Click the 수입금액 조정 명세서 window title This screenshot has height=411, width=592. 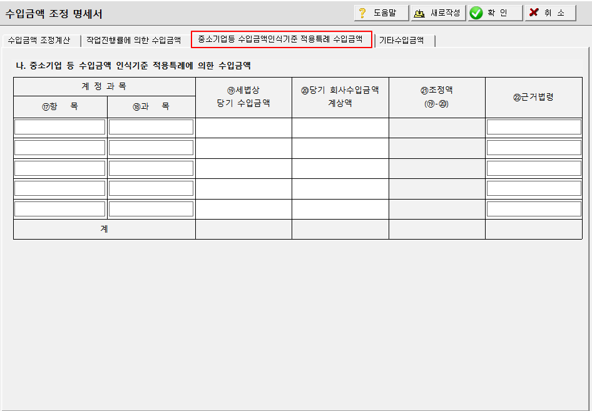click(x=54, y=14)
